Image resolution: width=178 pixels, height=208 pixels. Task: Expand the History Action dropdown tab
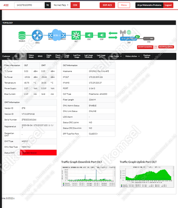(x=132, y=56)
